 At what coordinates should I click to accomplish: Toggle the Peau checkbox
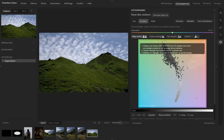click(x=183, y=115)
